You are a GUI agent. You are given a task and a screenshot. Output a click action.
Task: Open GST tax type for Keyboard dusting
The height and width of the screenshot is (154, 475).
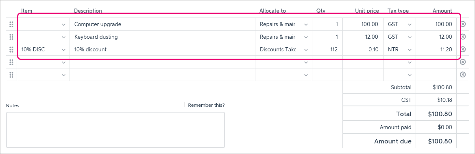pos(400,37)
